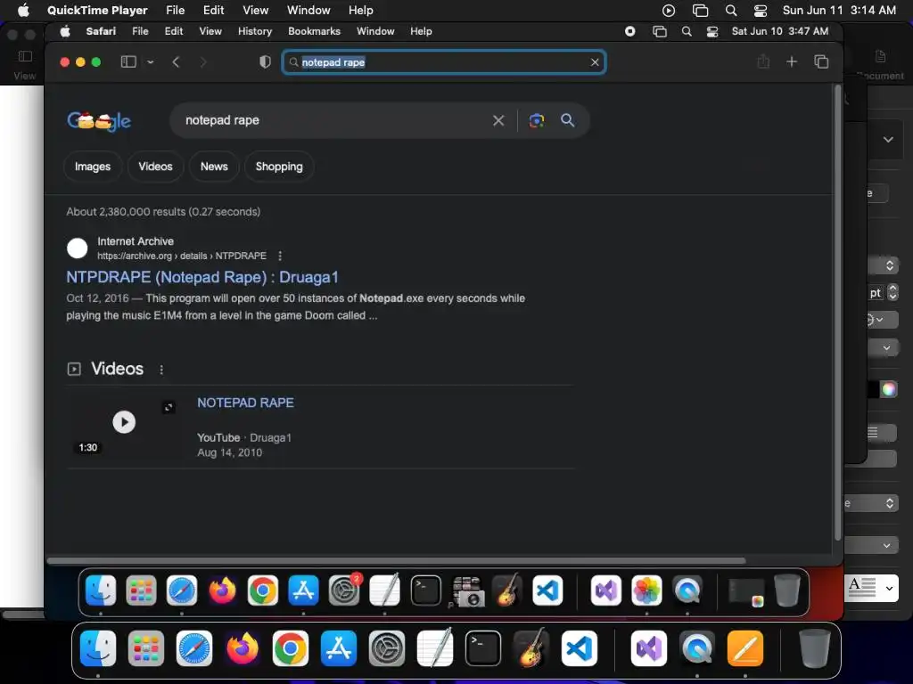Click the Google holiday logo

[99, 121]
